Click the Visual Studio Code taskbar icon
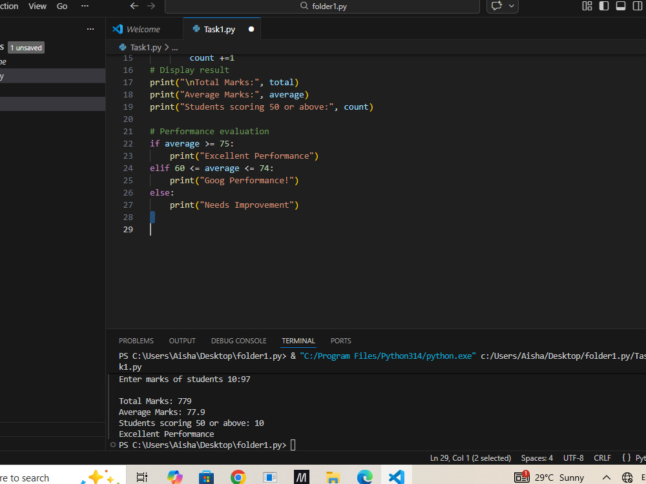 397,477
